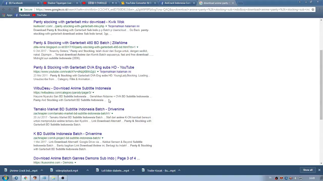Bookmark this page with the star icon

pos(313,10)
